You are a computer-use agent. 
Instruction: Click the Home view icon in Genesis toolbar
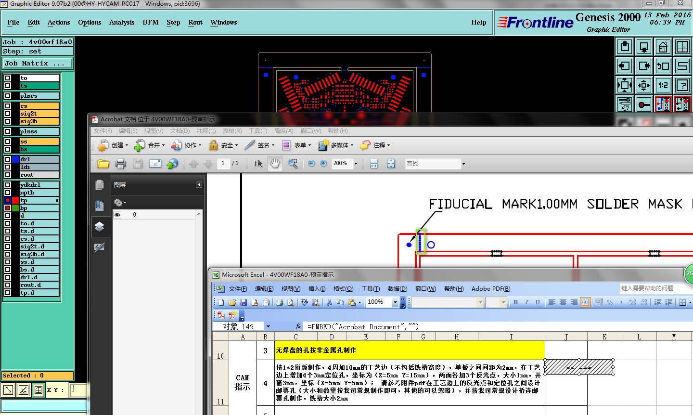click(x=663, y=47)
